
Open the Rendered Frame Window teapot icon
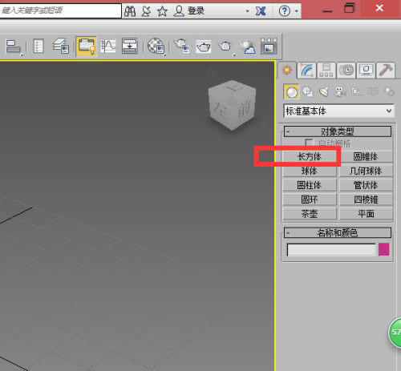(x=203, y=46)
